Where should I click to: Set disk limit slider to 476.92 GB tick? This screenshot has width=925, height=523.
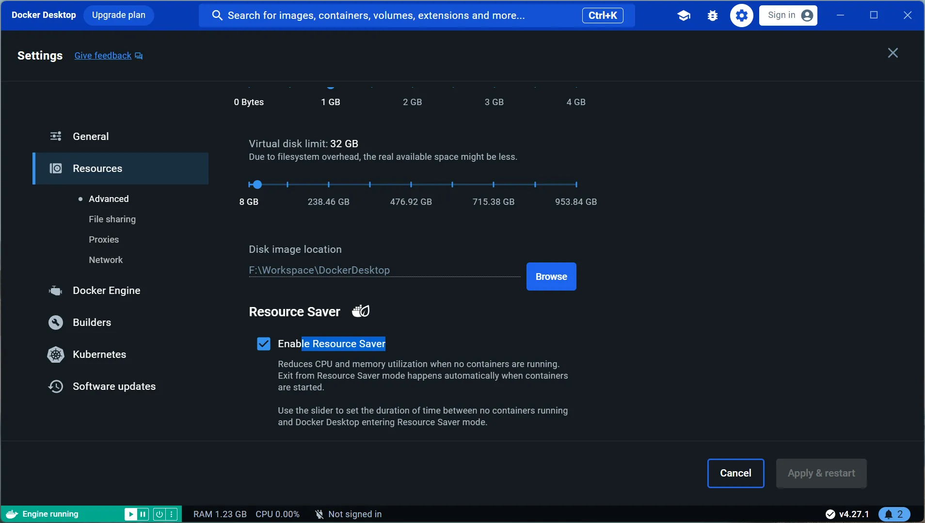click(411, 185)
